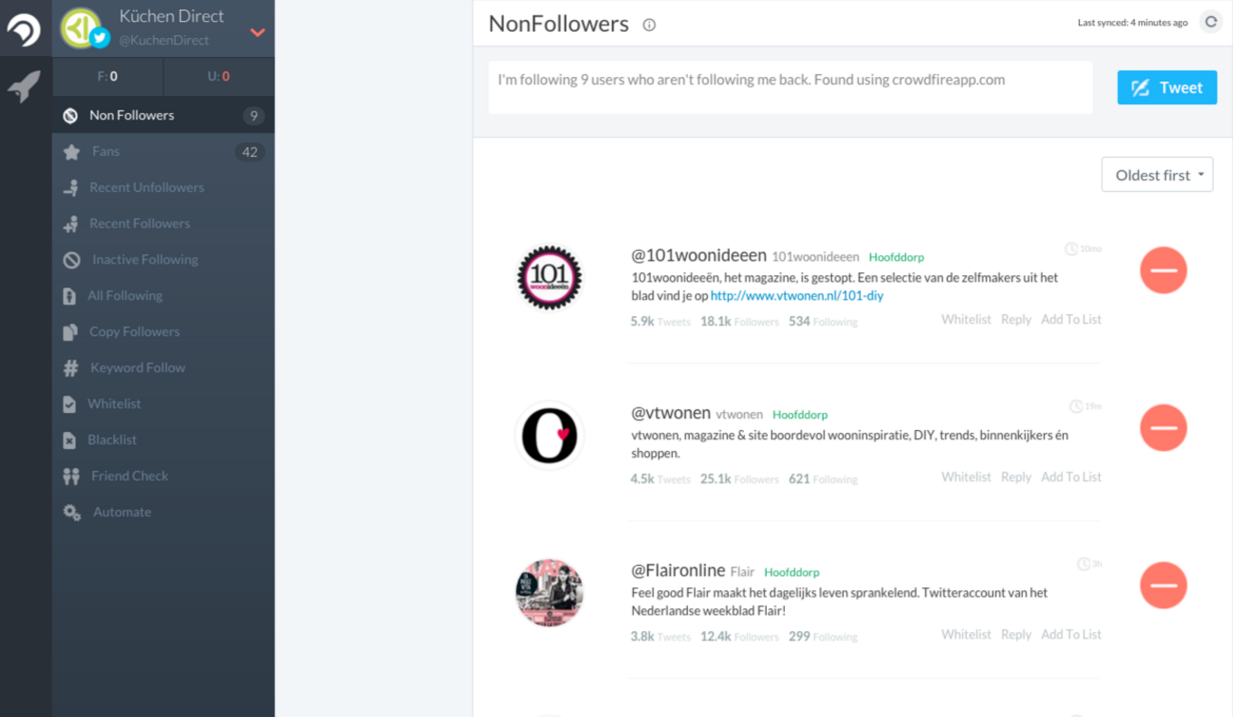Click the Automate gears icon
Image resolution: width=1233 pixels, height=717 pixels.
[72, 512]
